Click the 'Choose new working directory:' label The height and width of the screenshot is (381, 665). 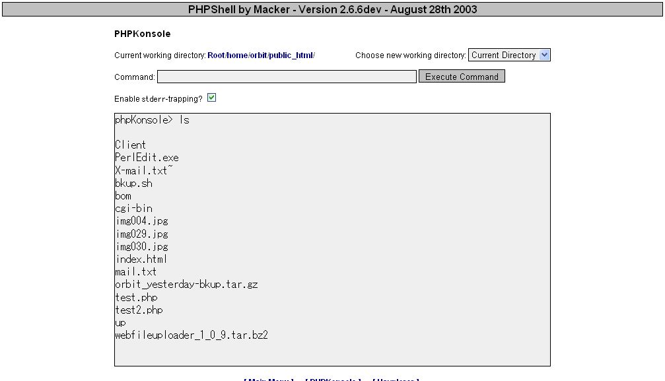tap(411, 55)
